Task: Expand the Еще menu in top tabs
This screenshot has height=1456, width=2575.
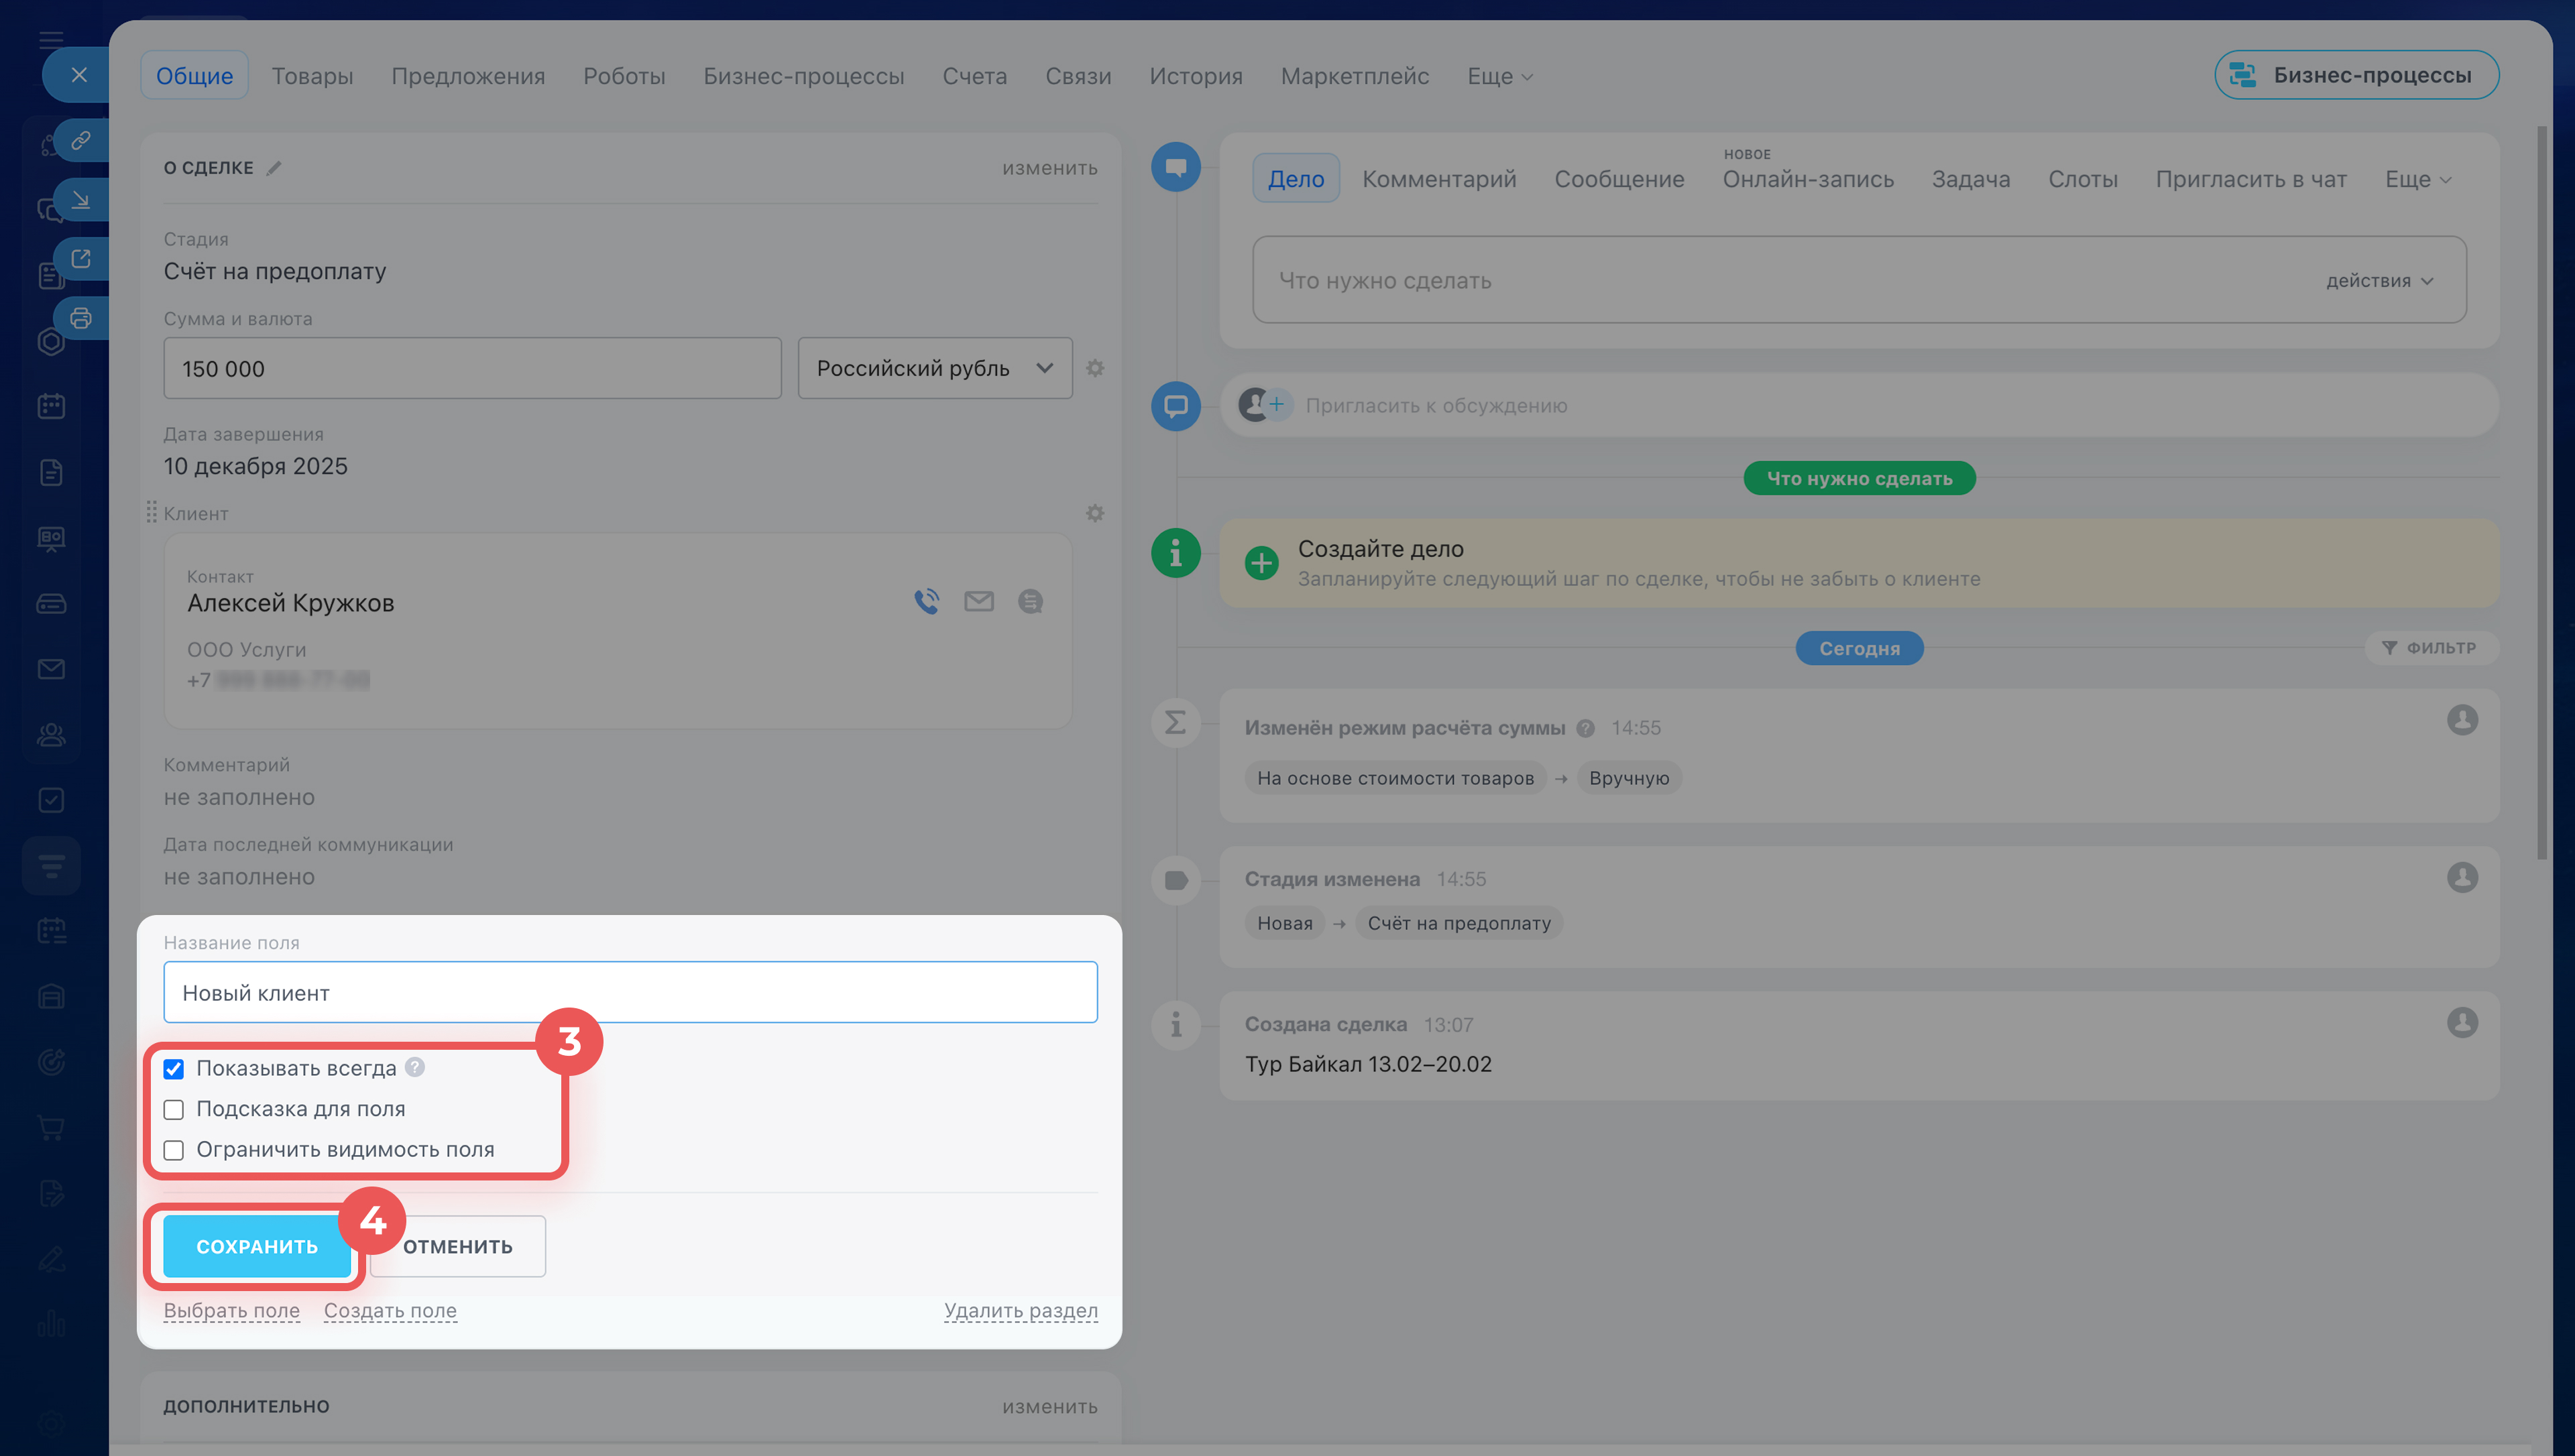Action: click(1499, 76)
